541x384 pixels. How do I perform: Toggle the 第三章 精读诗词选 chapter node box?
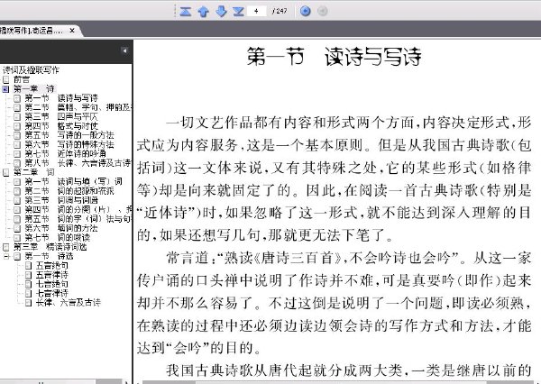pyautogui.click(x=5, y=247)
